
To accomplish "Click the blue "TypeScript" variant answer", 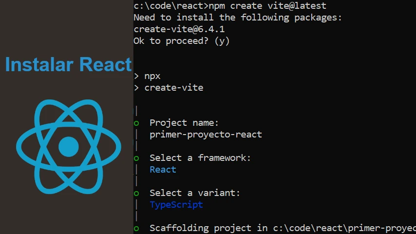I will tap(176, 205).
